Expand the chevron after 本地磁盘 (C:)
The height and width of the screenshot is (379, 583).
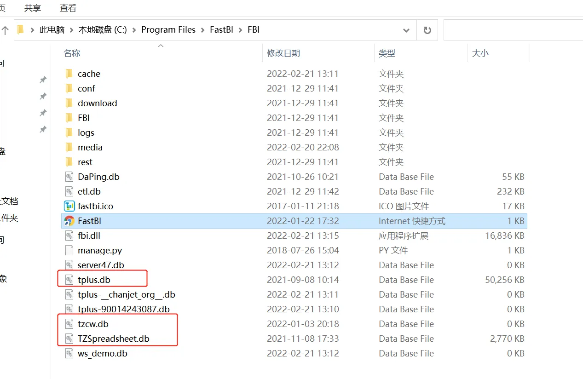[x=134, y=30]
